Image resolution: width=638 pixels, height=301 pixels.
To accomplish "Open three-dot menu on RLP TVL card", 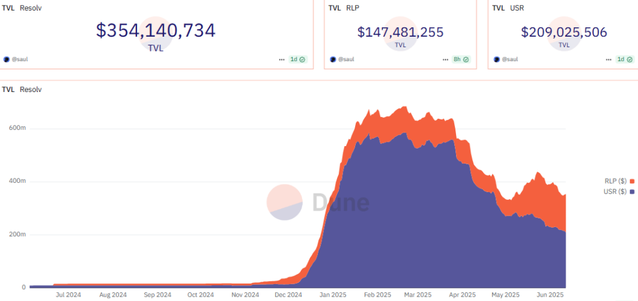I will [x=445, y=59].
